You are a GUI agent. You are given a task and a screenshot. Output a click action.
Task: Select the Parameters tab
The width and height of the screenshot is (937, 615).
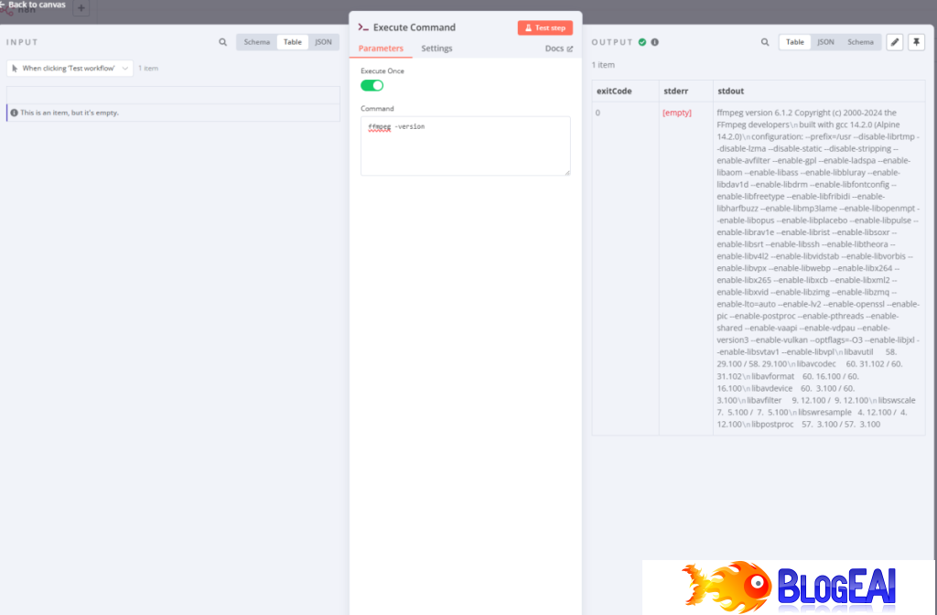coord(380,49)
